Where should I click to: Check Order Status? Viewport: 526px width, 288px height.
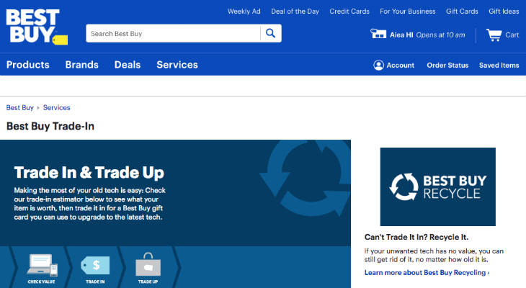tap(447, 66)
